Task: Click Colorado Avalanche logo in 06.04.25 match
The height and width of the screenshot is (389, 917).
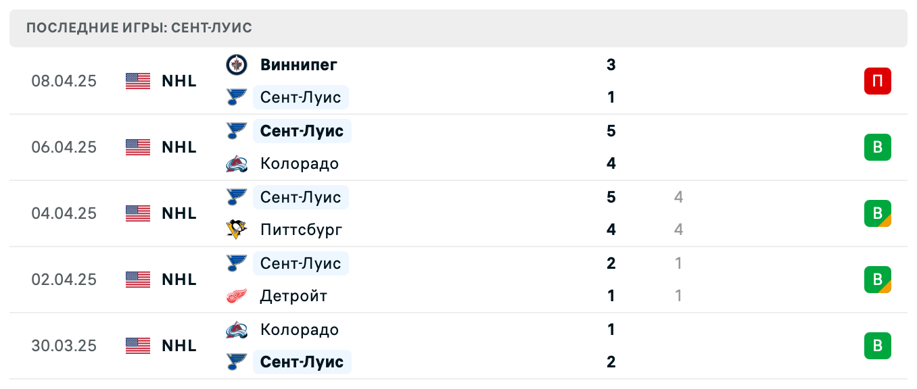Action: [x=236, y=163]
